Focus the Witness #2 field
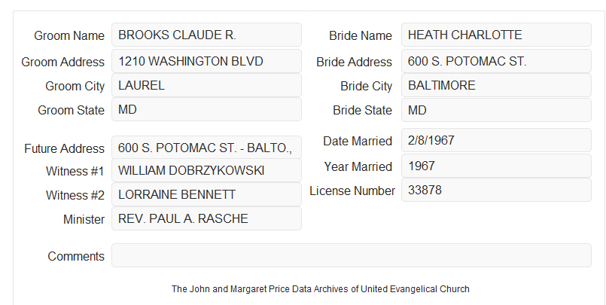The width and height of the screenshot is (606, 305). (x=206, y=194)
